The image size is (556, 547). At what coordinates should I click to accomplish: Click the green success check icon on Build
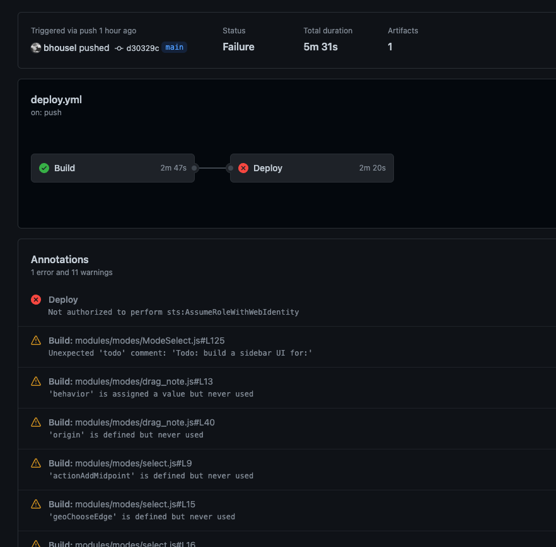click(44, 168)
